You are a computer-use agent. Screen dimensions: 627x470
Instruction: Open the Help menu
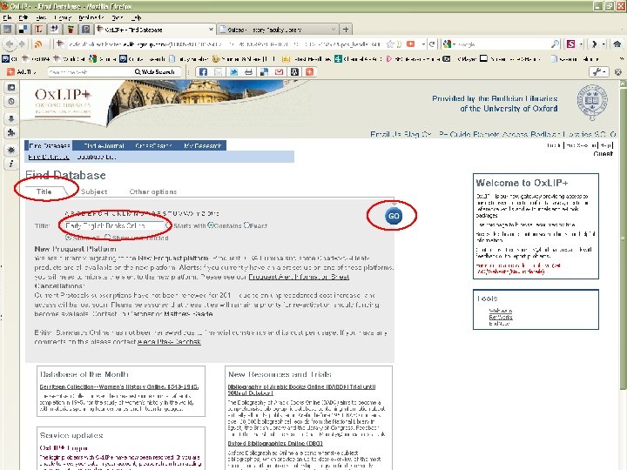pyautogui.click(x=136, y=17)
